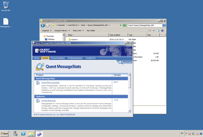Sort by the Name column header

click(x=87, y=35)
